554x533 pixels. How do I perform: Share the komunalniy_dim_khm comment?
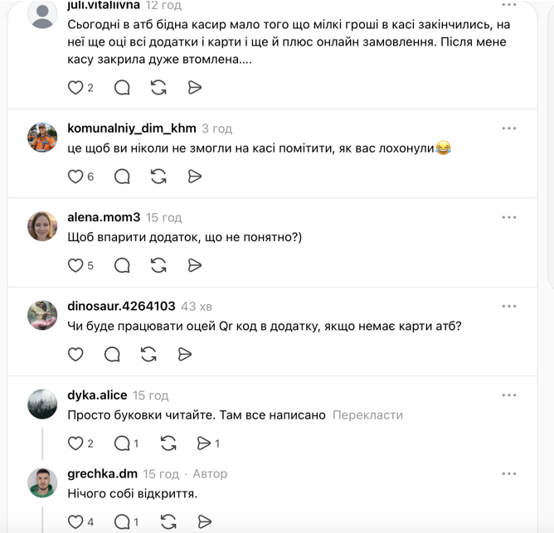[195, 176]
